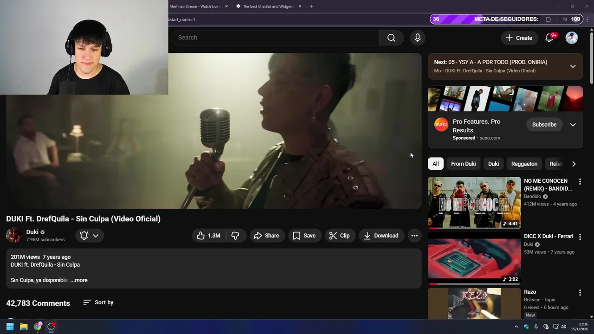Click the microphone tray icon

coord(536,327)
